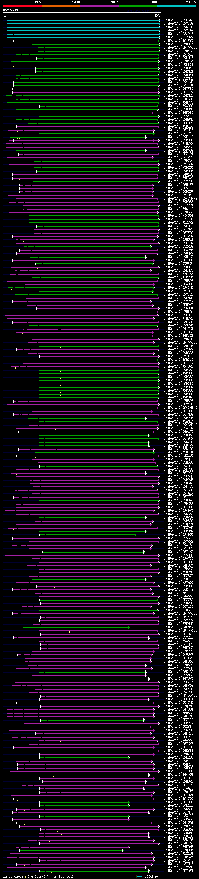Select the UniRef100_A7NY66 label
The image size is (199, 879).
tap(178, 51)
